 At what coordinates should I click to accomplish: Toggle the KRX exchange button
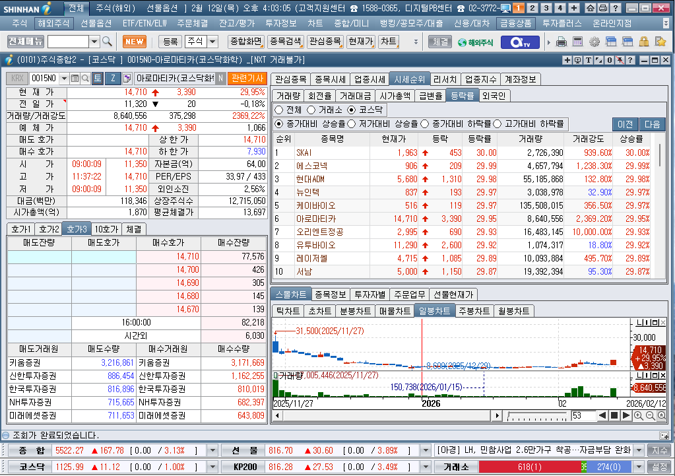pyautogui.click(x=17, y=78)
